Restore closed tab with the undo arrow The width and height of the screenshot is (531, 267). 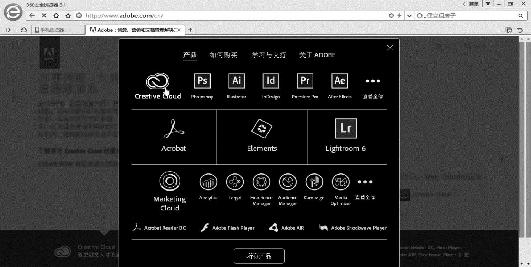point(520,30)
